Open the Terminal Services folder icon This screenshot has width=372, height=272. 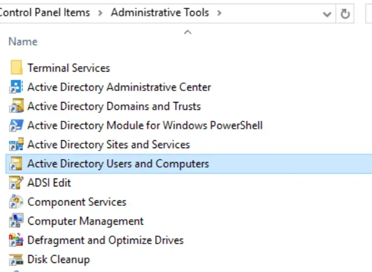(16, 67)
